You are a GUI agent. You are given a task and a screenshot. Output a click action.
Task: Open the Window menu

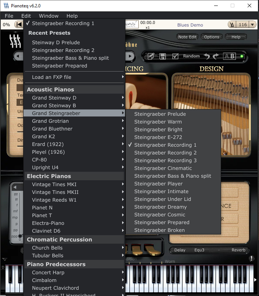point(49,16)
